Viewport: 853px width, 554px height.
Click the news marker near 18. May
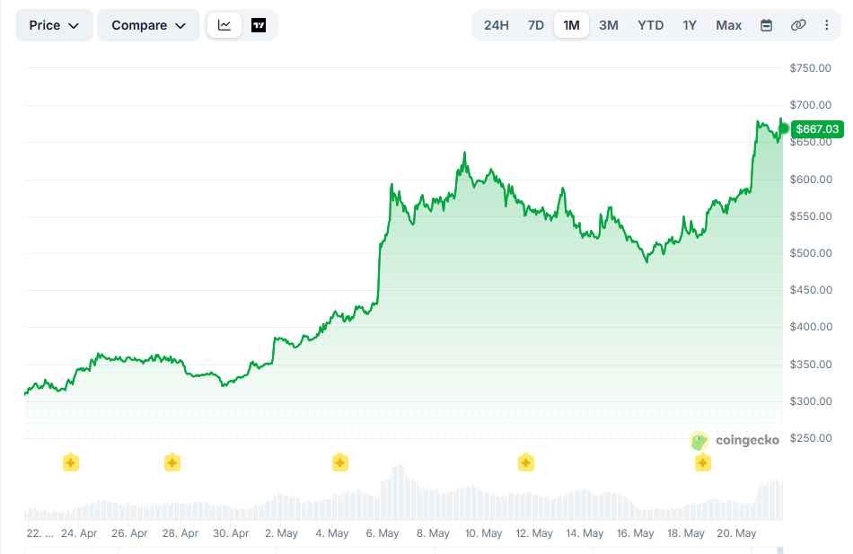pyautogui.click(x=703, y=462)
